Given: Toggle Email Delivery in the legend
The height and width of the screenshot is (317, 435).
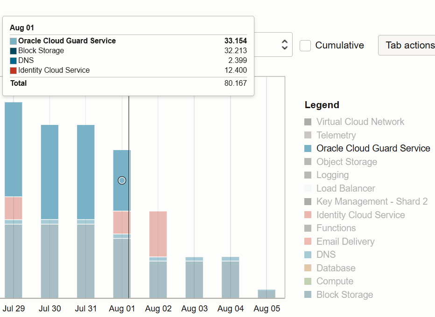Looking at the screenshot, I should tap(340, 241).
